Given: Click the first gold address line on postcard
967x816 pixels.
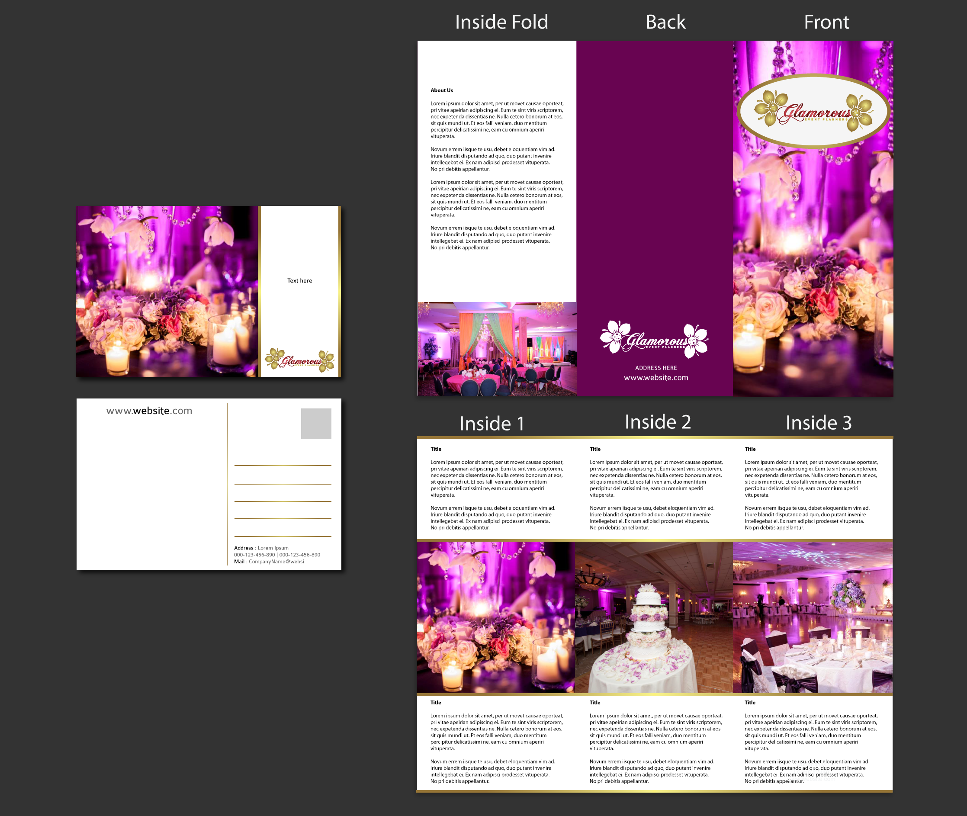Looking at the screenshot, I should click(283, 466).
